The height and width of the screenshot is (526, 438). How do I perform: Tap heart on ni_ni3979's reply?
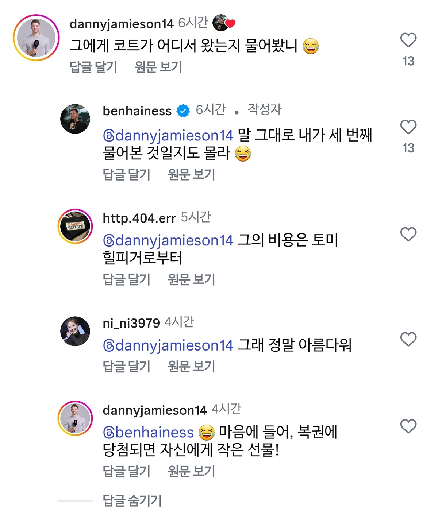coord(408,339)
